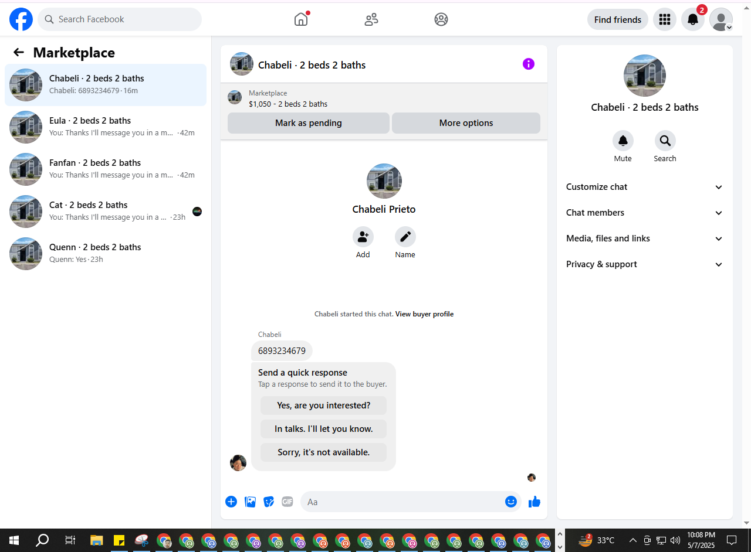The image size is (751, 552).
Task: Open the Home feed icon
Action: pos(301,19)
